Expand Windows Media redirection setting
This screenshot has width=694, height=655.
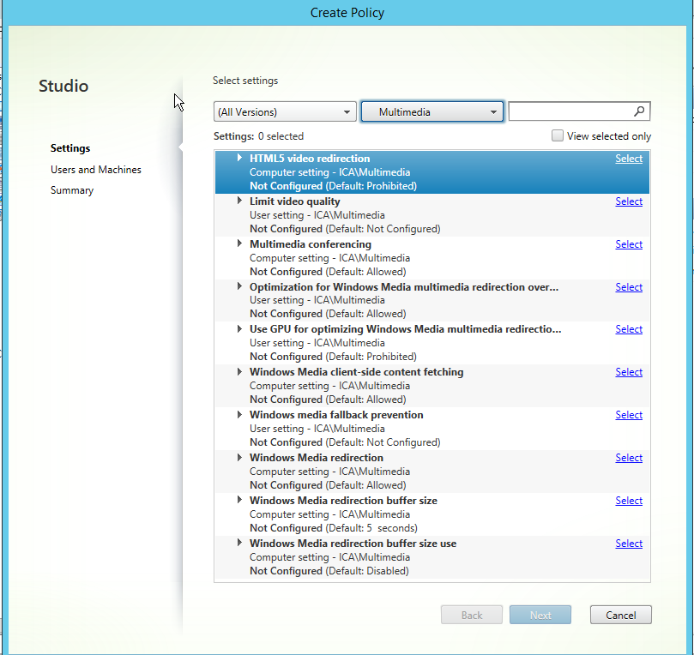point(239,457)
